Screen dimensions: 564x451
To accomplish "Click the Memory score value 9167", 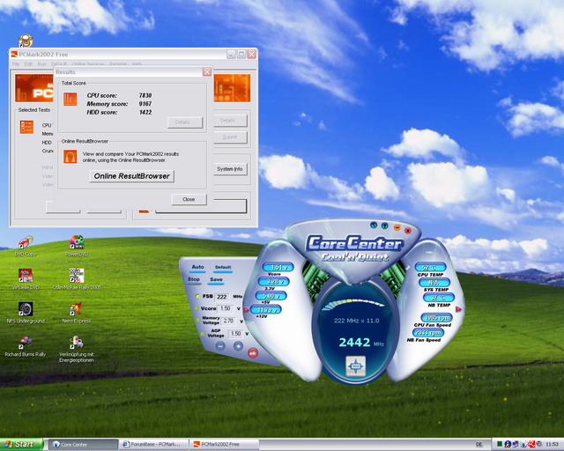I will 145,104.
